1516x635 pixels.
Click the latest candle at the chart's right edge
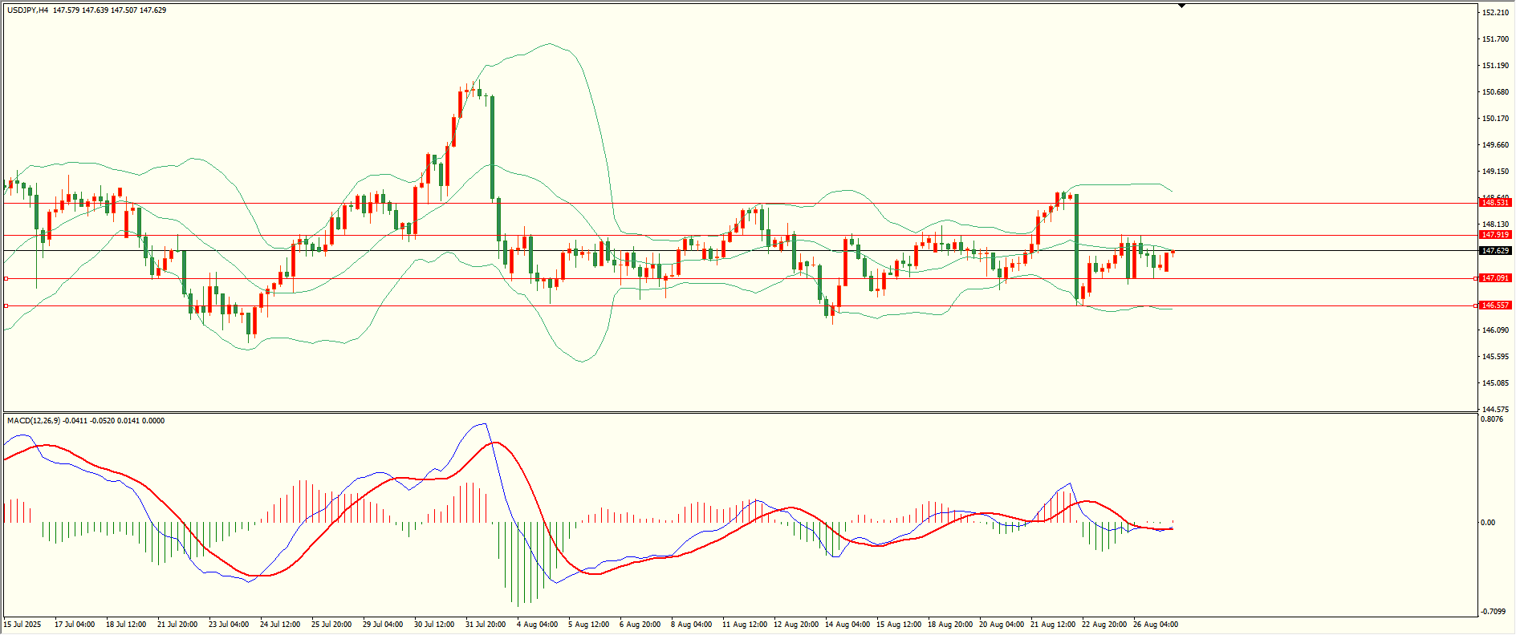[x=1173, y=252]
